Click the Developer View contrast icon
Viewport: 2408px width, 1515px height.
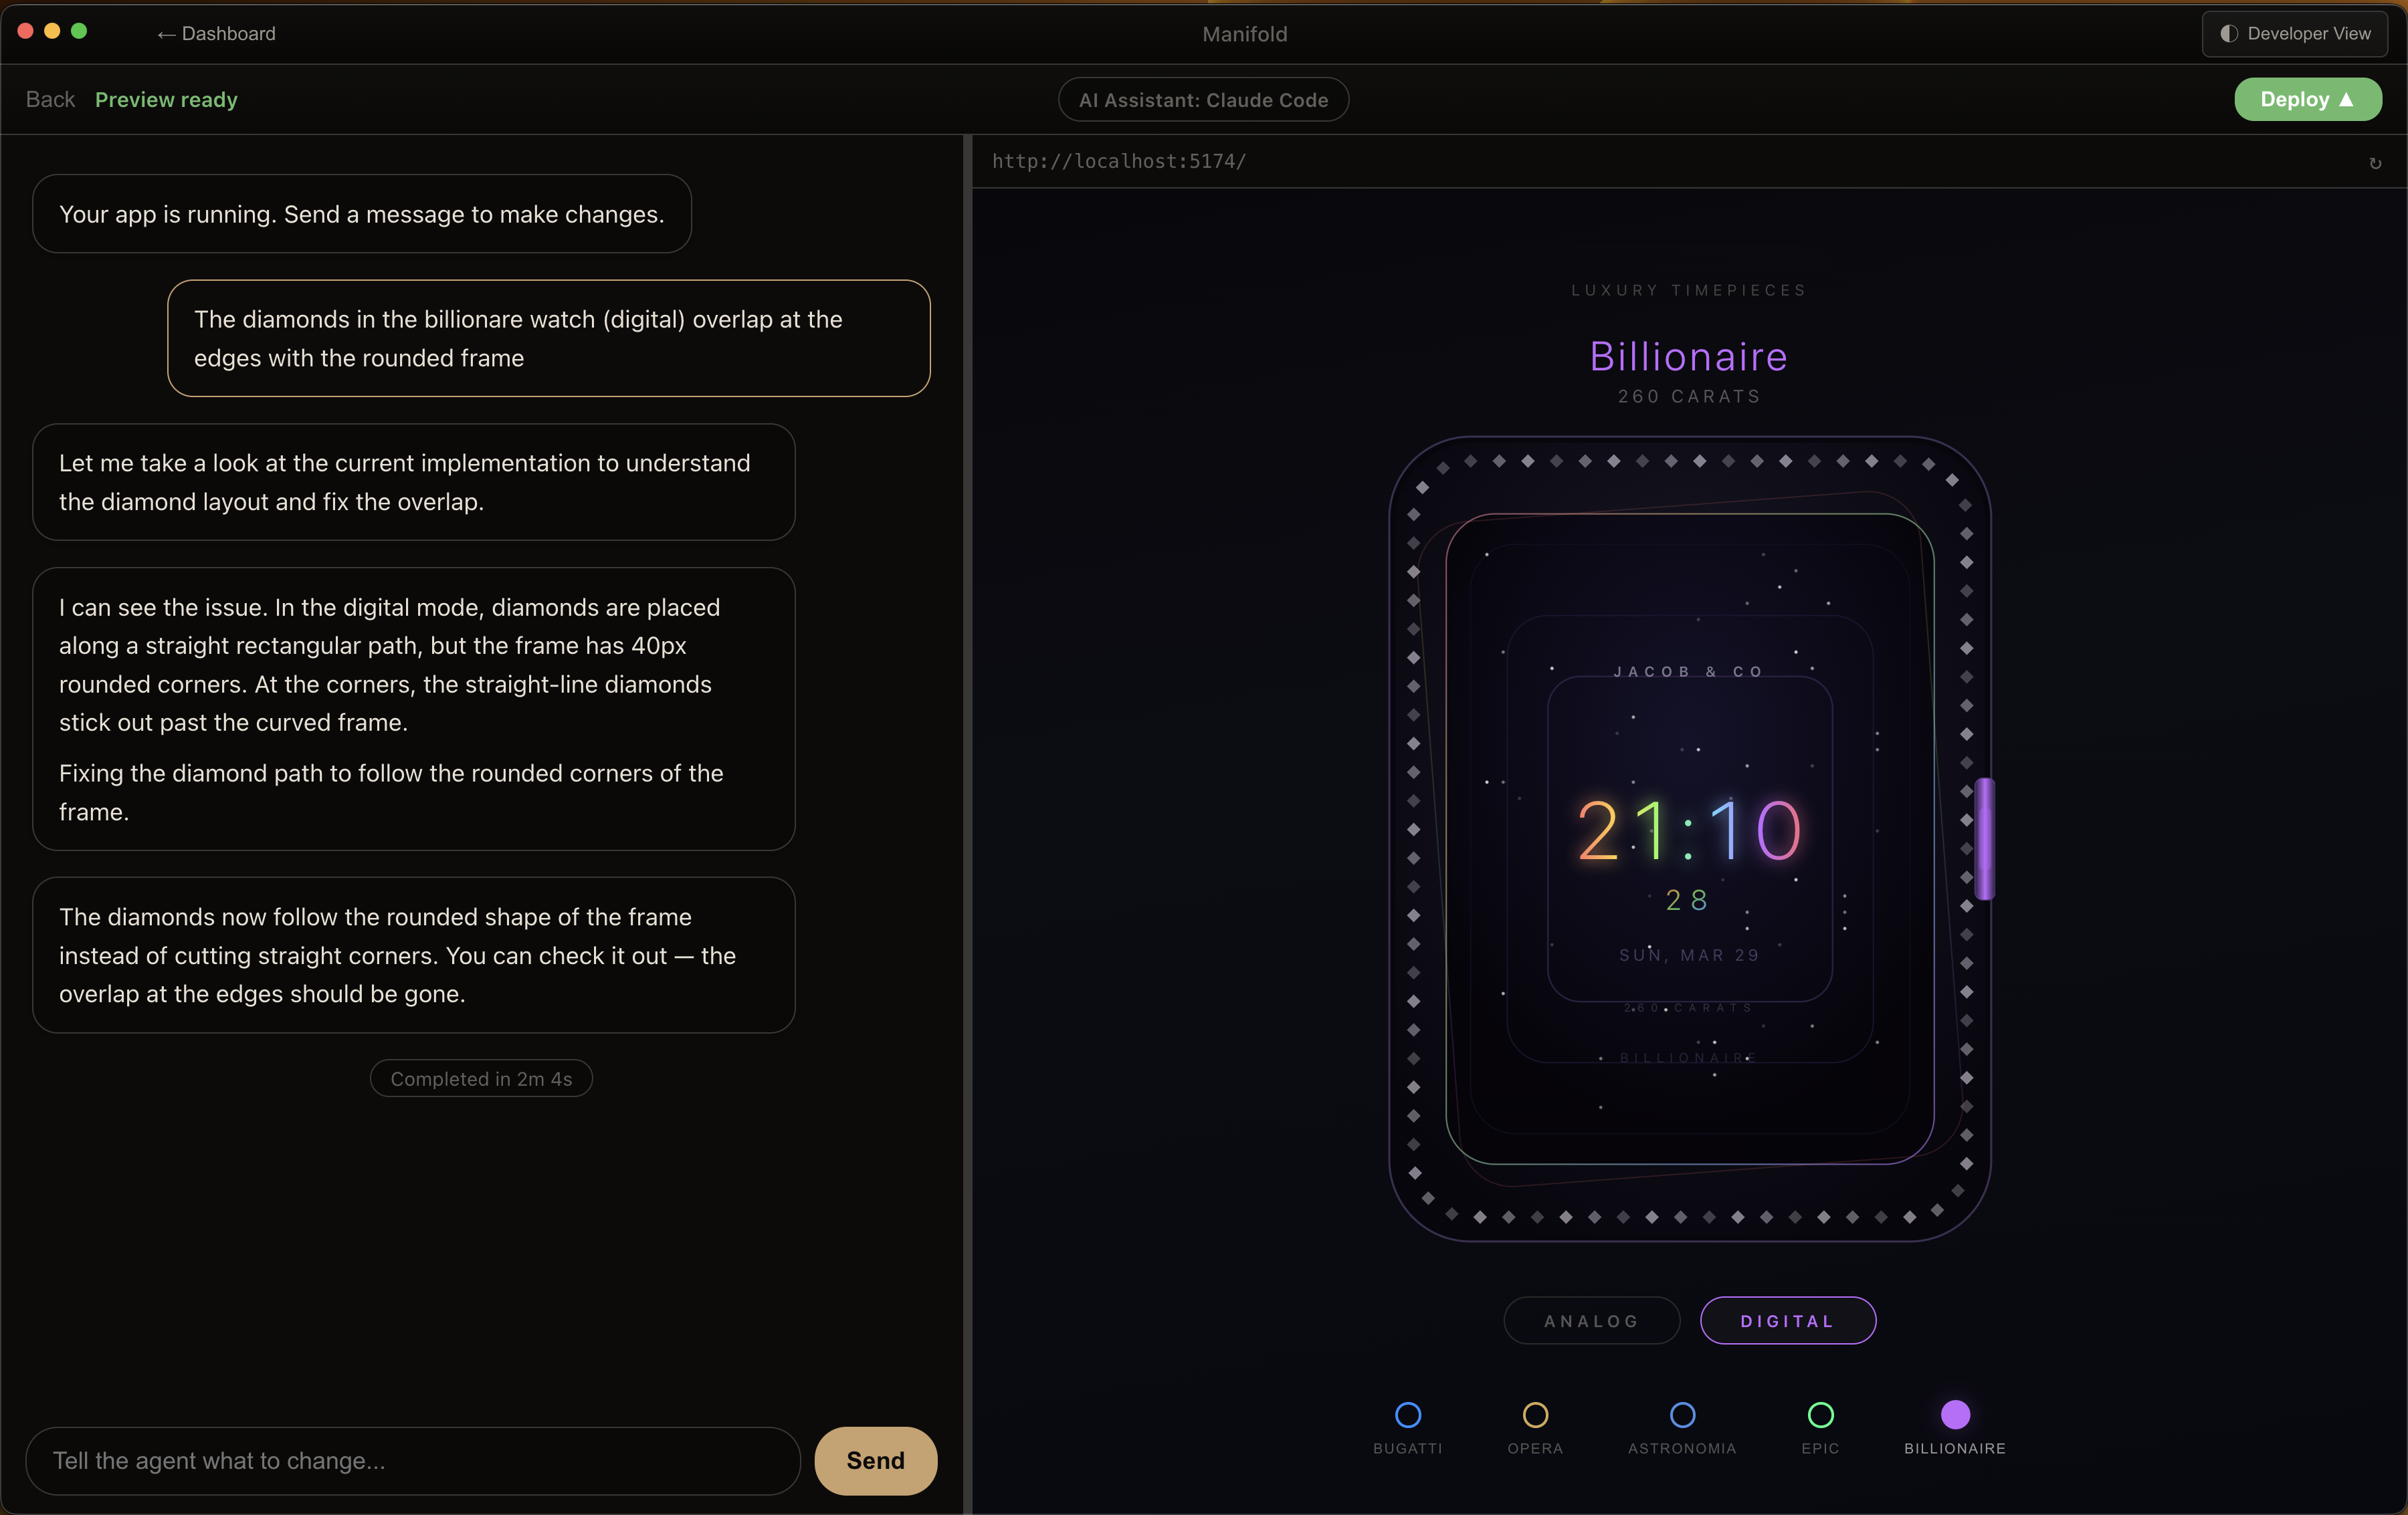[x=2228, y=33]
